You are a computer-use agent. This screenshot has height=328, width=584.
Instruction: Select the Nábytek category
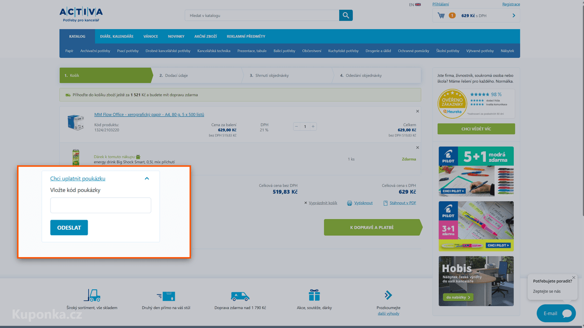coord(507,51)
